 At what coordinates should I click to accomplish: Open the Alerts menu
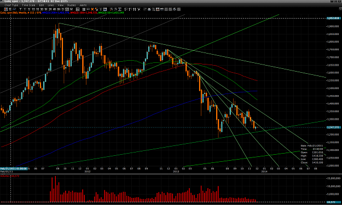[x=83, y=5]
